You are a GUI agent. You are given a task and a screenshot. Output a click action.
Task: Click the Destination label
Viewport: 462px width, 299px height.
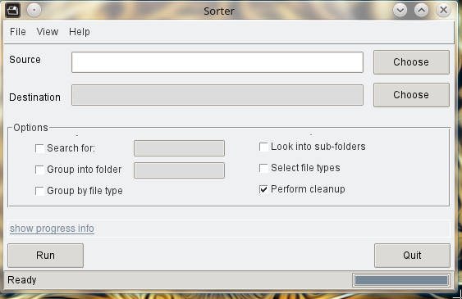34,97
